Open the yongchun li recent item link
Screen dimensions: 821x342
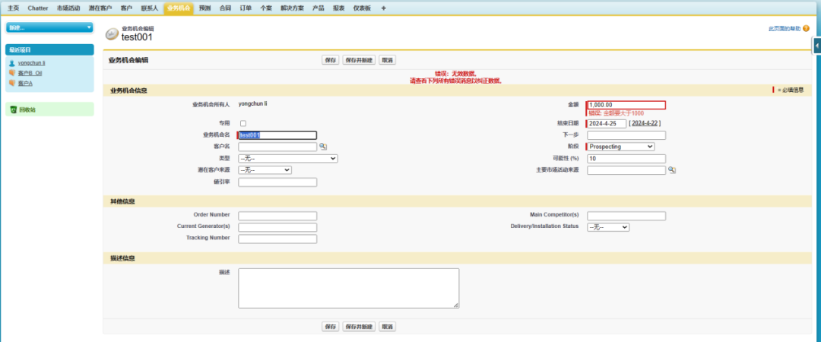point(32,63)
